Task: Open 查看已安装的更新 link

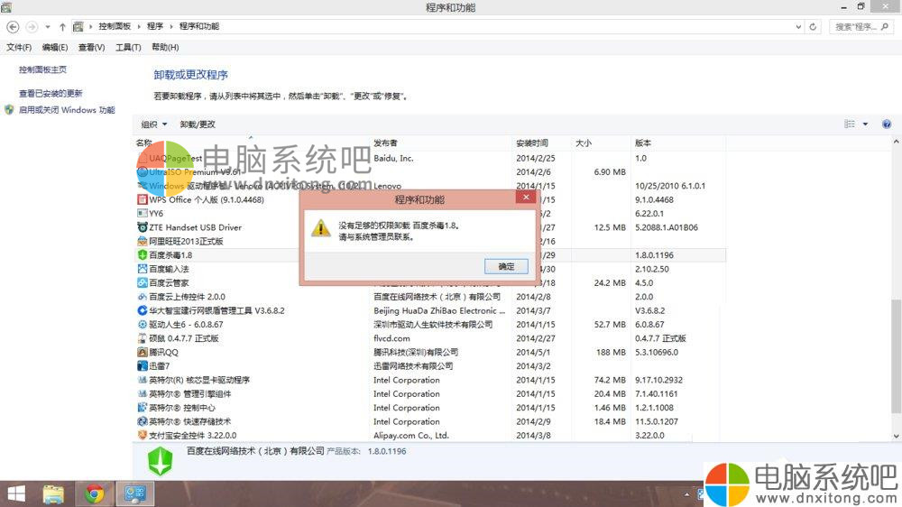Action: [x=51, y=93]
